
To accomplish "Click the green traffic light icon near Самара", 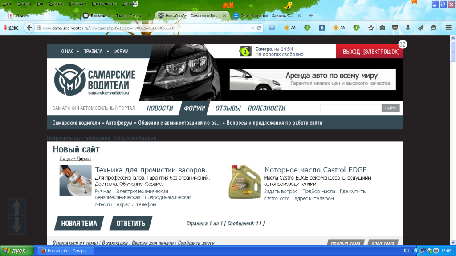I will tap(245, 52).
